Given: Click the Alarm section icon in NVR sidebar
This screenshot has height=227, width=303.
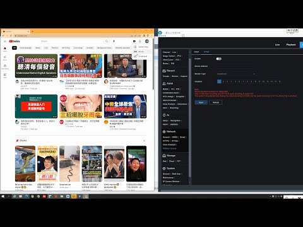Looking at the screenshot, I should pyautogui.click(x=164, y=83).
